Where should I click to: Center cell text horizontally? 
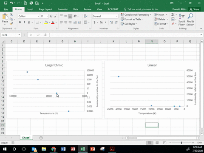65,23
